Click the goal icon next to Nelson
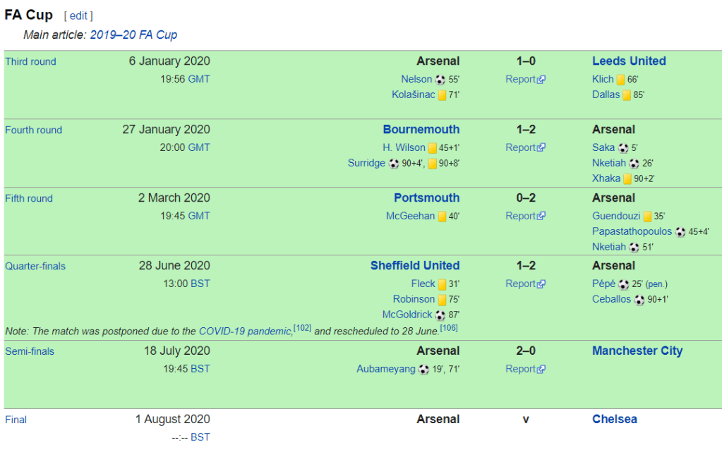 pos(440,80)
